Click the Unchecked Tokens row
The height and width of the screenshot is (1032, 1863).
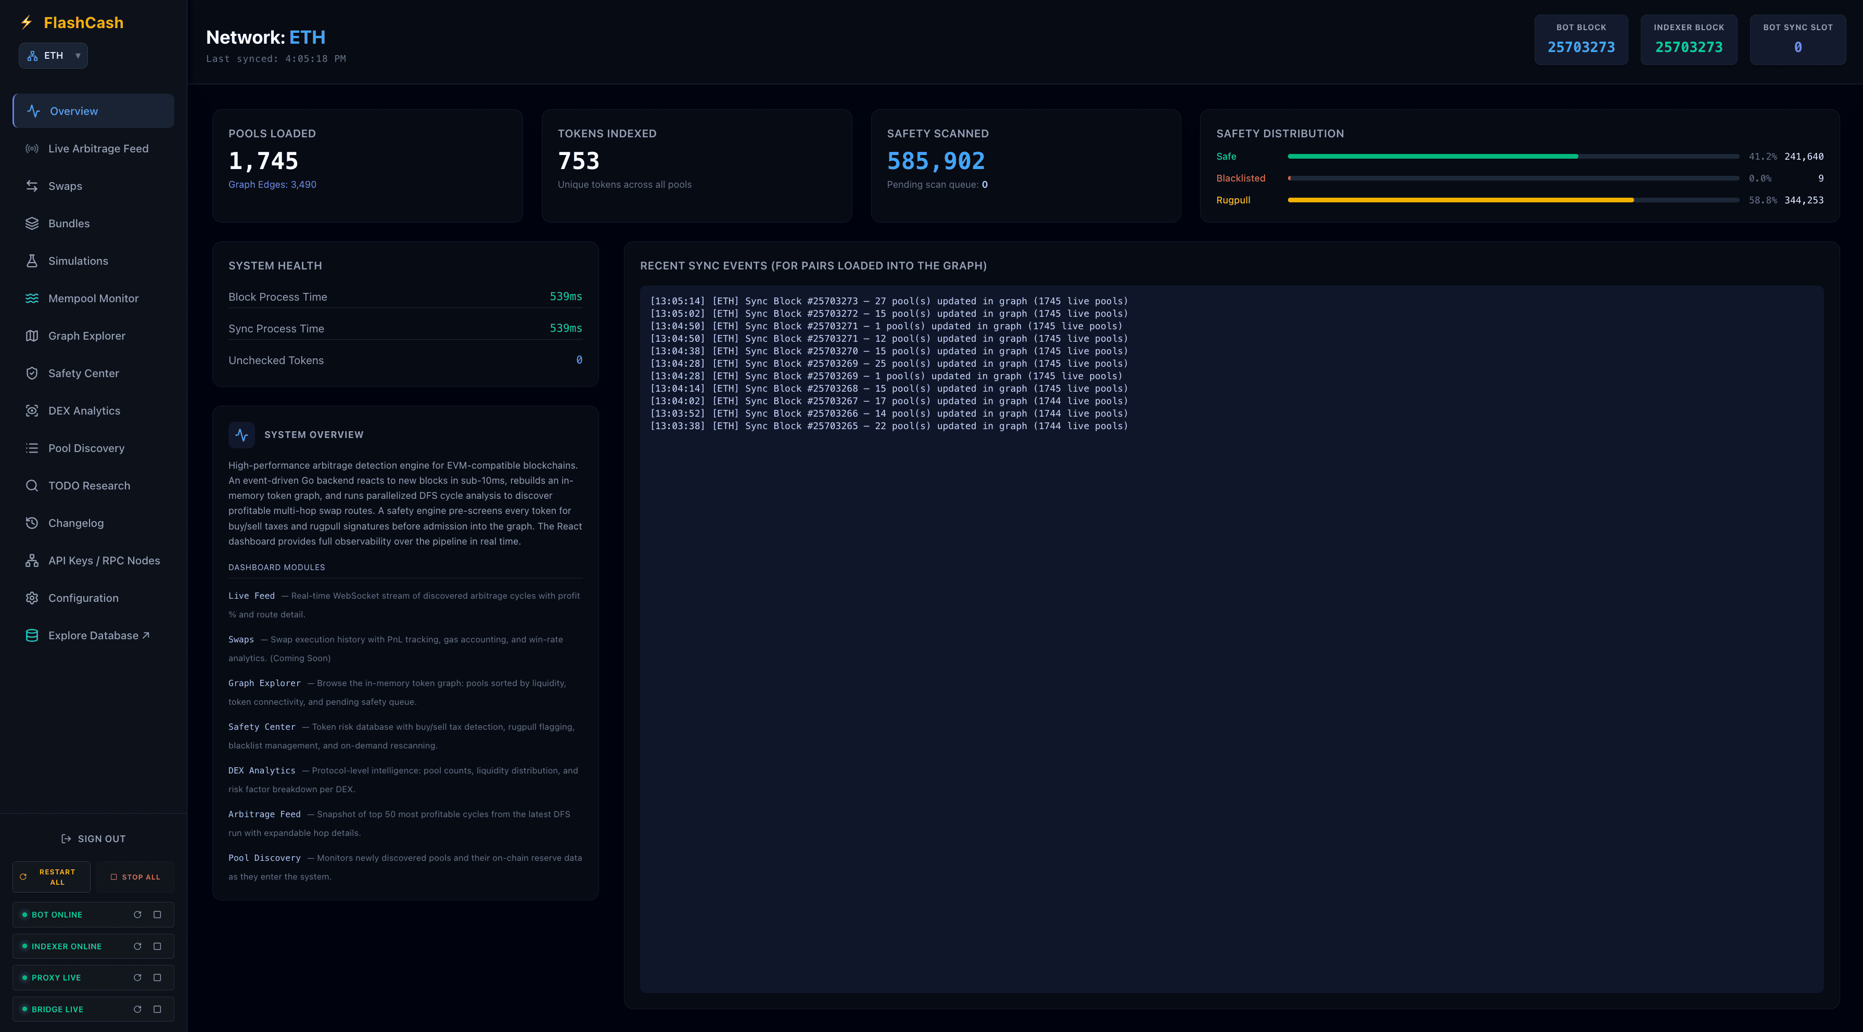(405, 360)
